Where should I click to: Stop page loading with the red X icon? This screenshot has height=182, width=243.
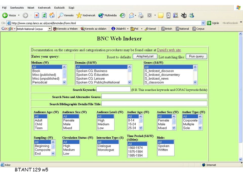(36, 15)
